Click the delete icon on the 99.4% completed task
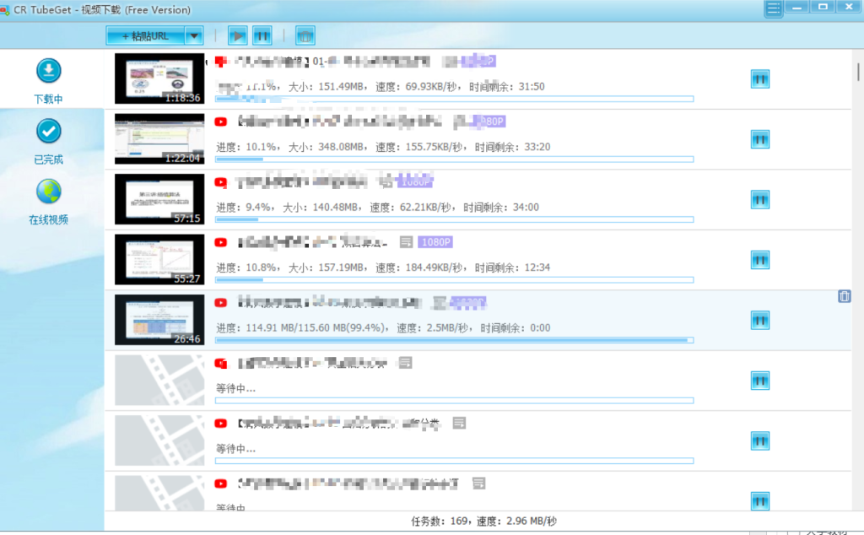 [x=844, y=296]
